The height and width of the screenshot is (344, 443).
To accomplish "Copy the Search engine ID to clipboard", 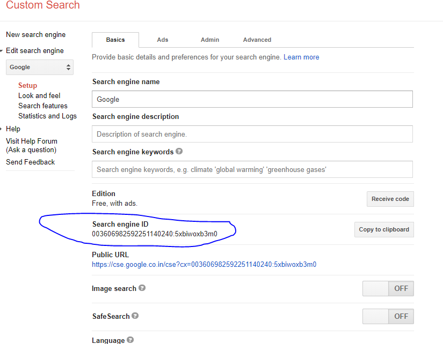I will 383,229.
